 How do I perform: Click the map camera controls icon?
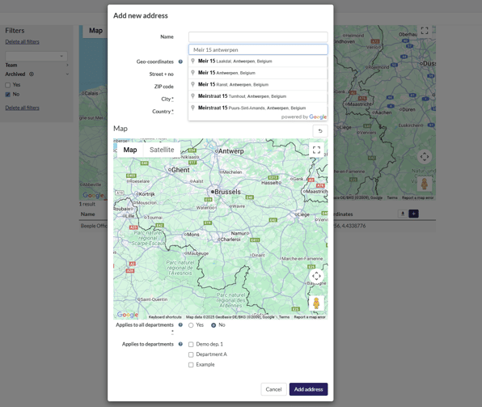pos(316,276)
